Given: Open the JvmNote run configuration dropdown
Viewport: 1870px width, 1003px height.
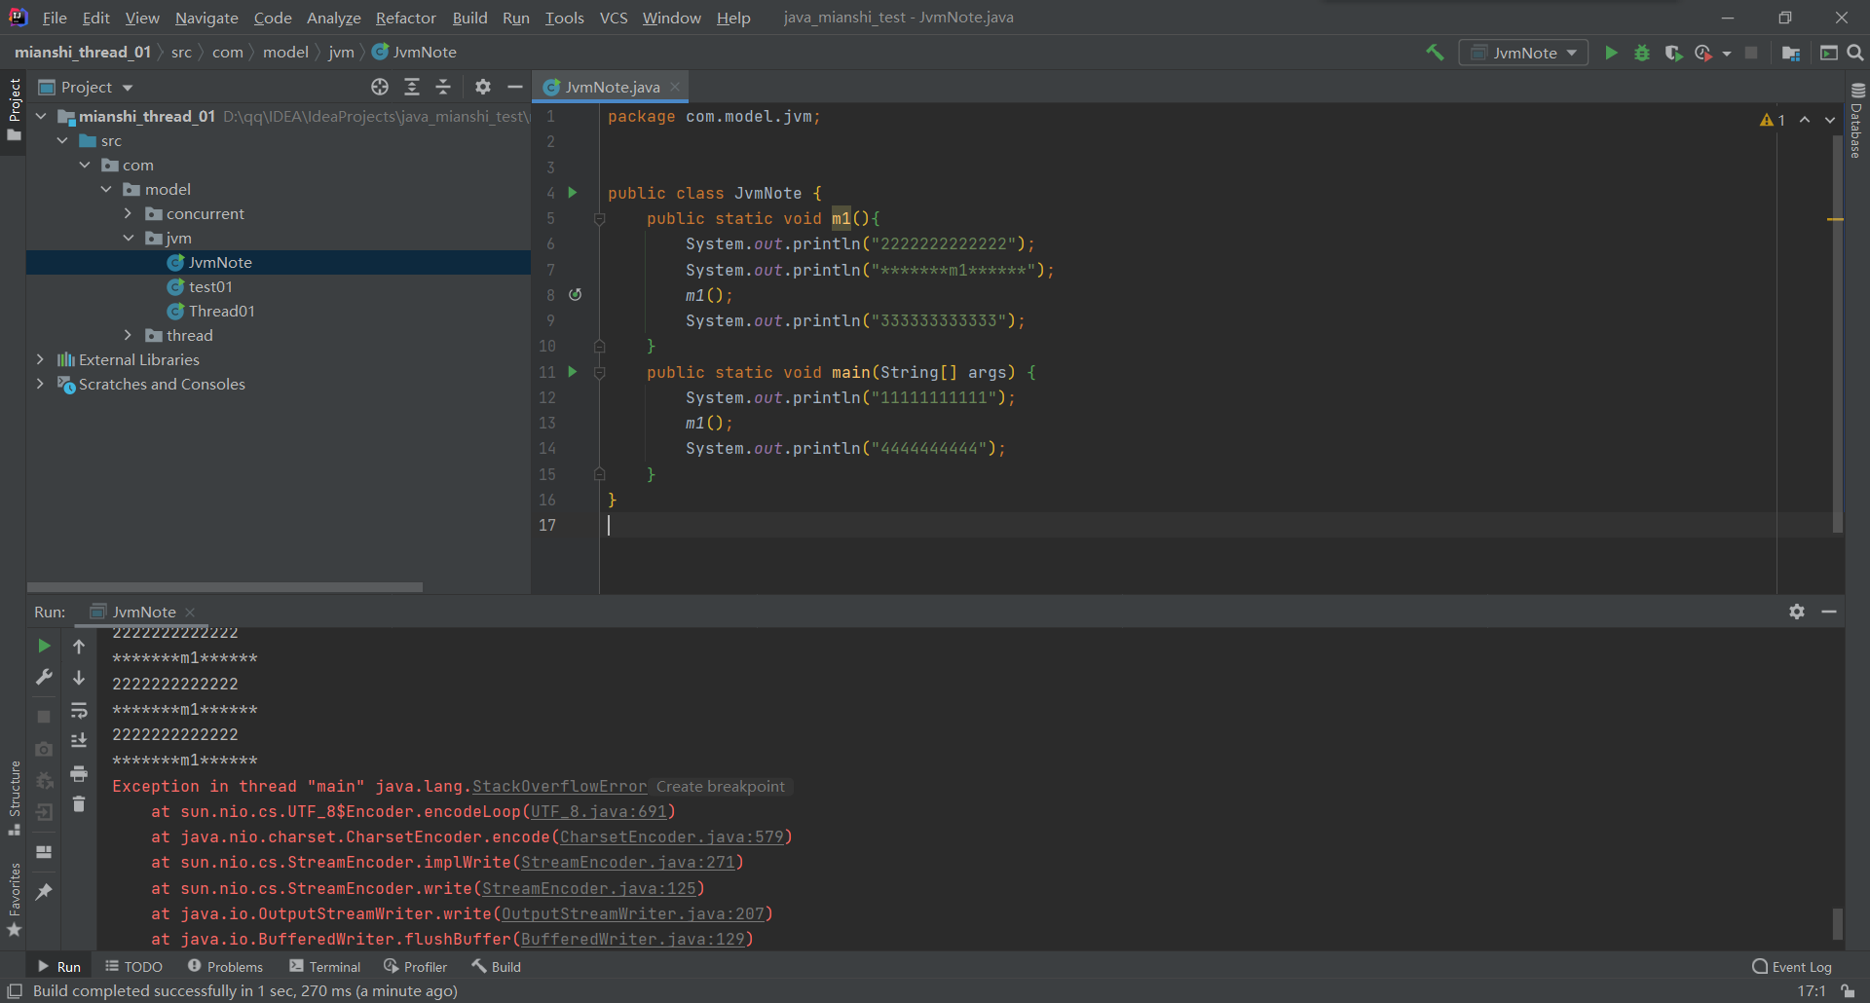Looking at the screenshot, I should pyautogui.click(x=1523, y=53).
